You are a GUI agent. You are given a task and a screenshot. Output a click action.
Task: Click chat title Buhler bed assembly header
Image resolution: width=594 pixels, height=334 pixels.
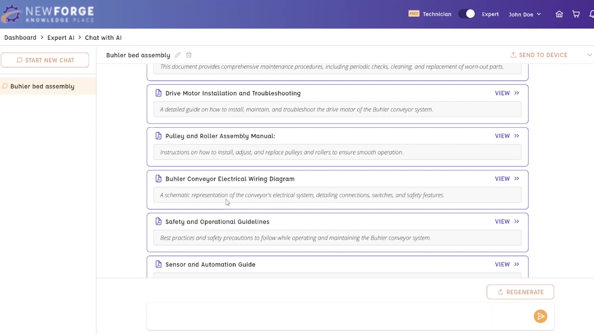click(x=138, y=55)
